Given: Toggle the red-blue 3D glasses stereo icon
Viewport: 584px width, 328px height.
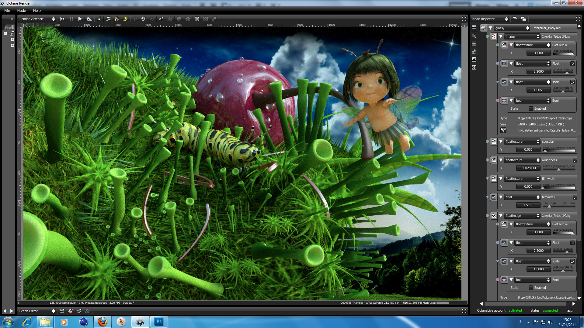Looking at the screenshot, I should tap(170, 19).
